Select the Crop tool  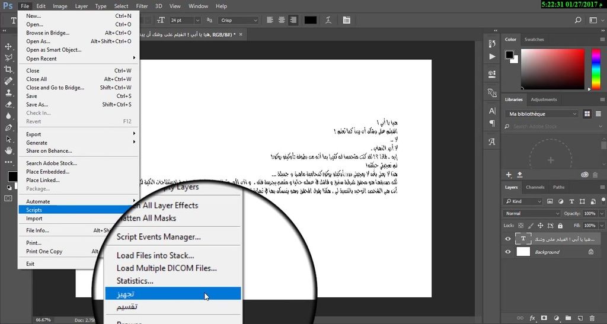pyautogui.click(x=8, y=69)
